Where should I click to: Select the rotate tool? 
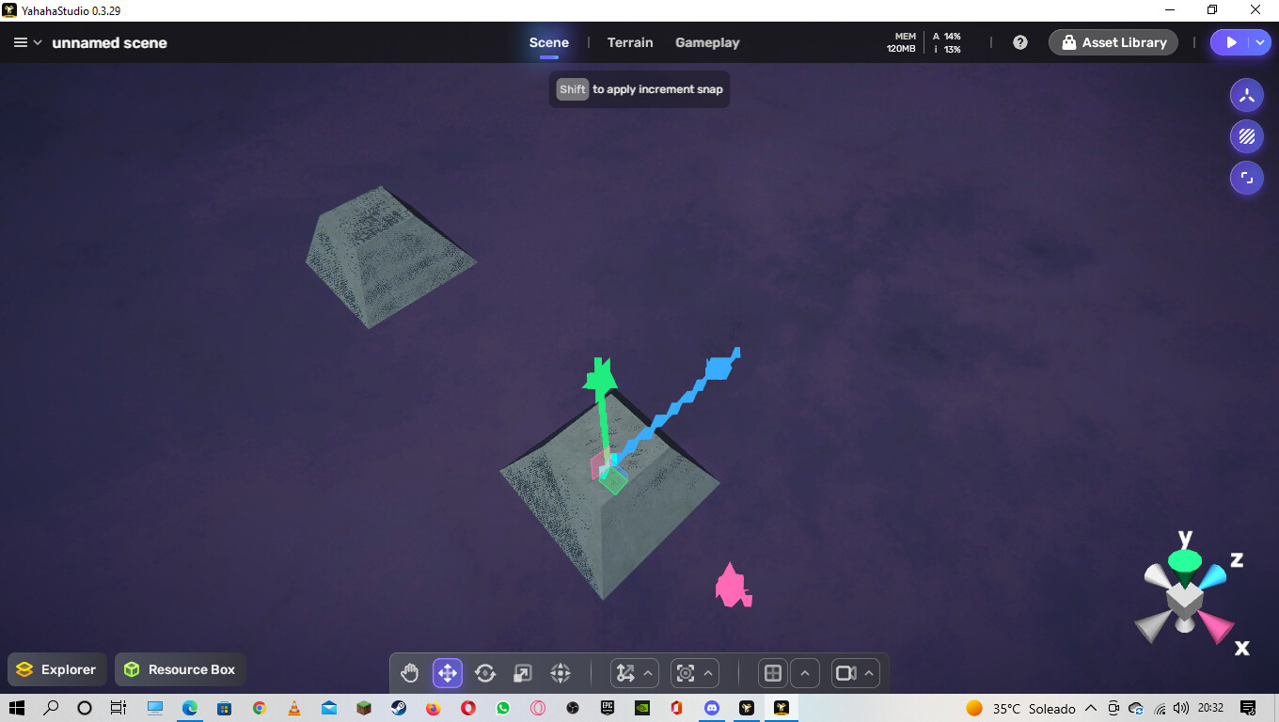[485, 673]
